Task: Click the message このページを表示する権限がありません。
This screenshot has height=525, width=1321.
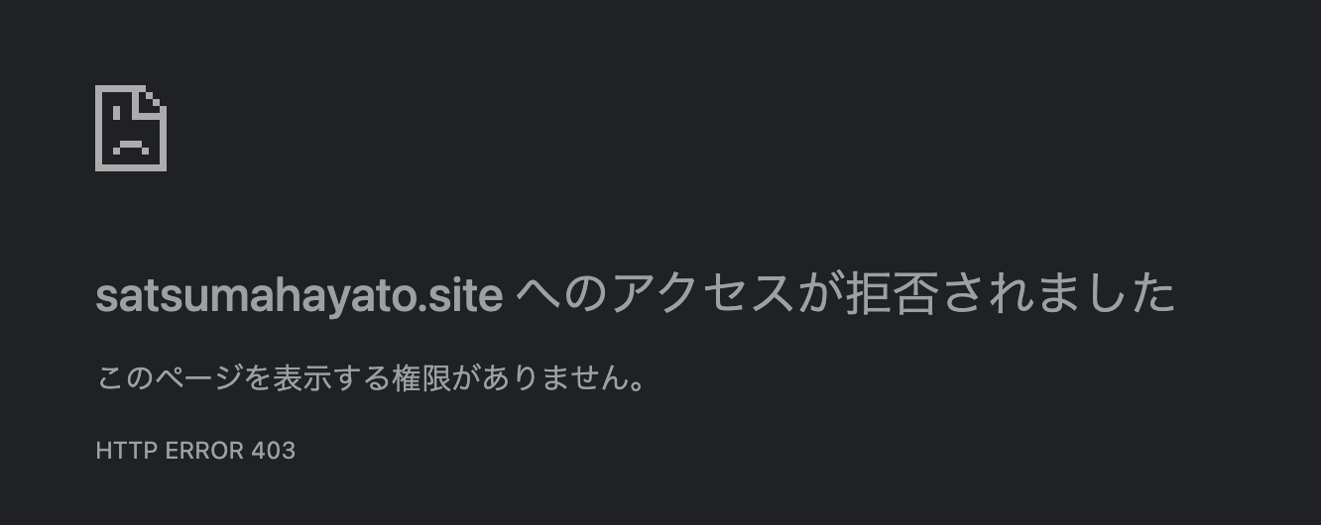Action: (372, 377)
